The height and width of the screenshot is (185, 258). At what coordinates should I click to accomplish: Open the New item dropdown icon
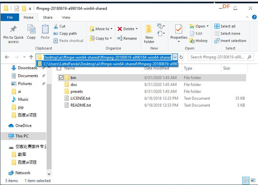(161, 26)
